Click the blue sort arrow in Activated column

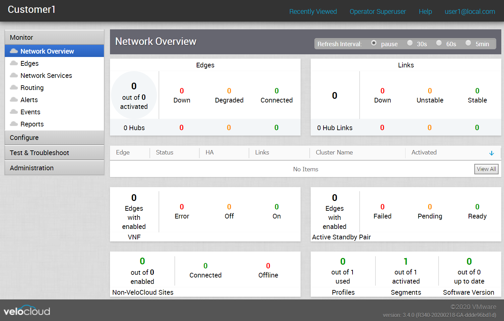click(x=492, y=153)
